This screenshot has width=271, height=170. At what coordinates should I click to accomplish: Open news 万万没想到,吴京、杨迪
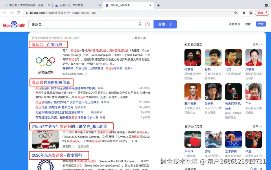coord(67,117)
